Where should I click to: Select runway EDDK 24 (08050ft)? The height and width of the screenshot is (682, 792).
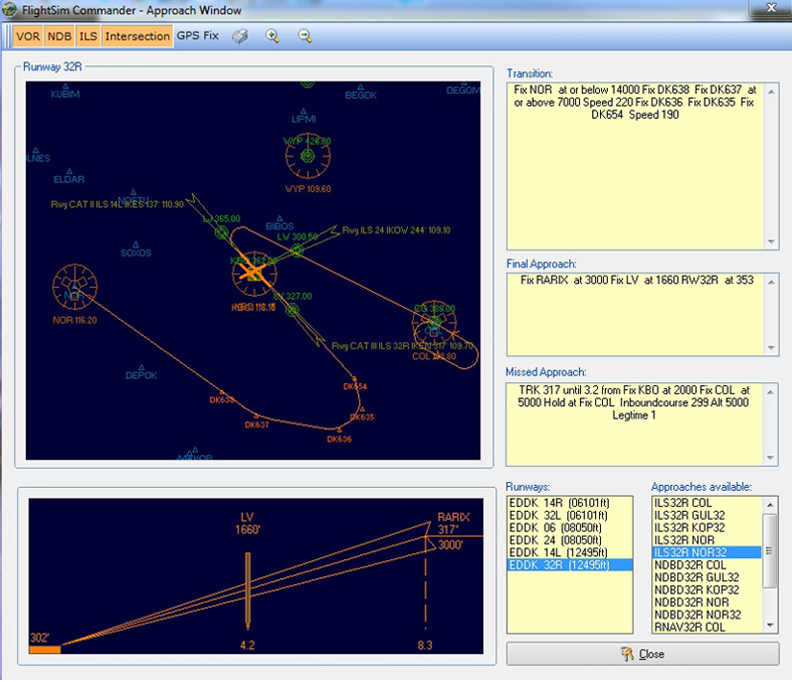point(569,540)
